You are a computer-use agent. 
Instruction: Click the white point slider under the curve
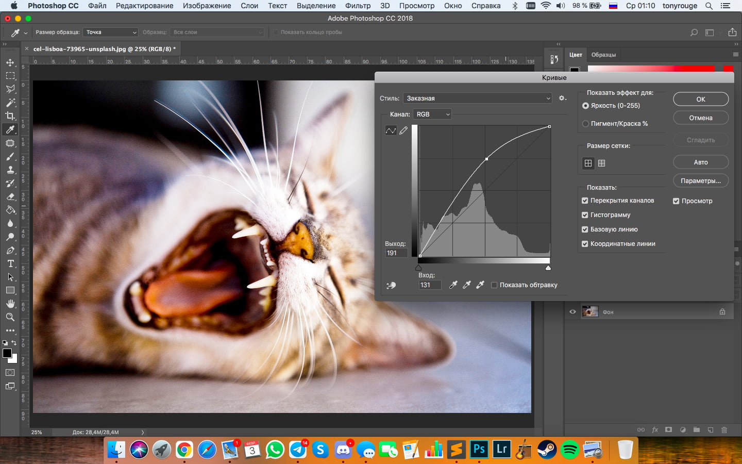[x=548, y=268]
